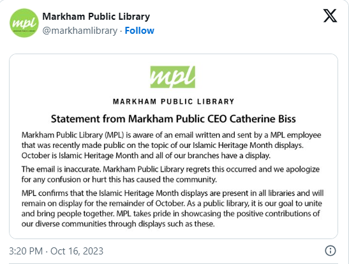349x264 pixels.
Task: Click the line 'our diverse communities through displays'
Action: pyautogui.click(x=118, y=224)
